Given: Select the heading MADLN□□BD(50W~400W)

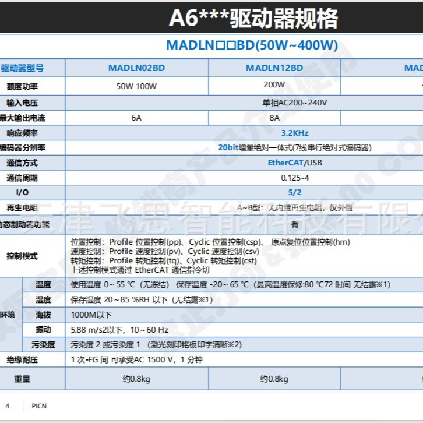Looking at the screenshot, I should pyautogui.click(x=252, y=45).
